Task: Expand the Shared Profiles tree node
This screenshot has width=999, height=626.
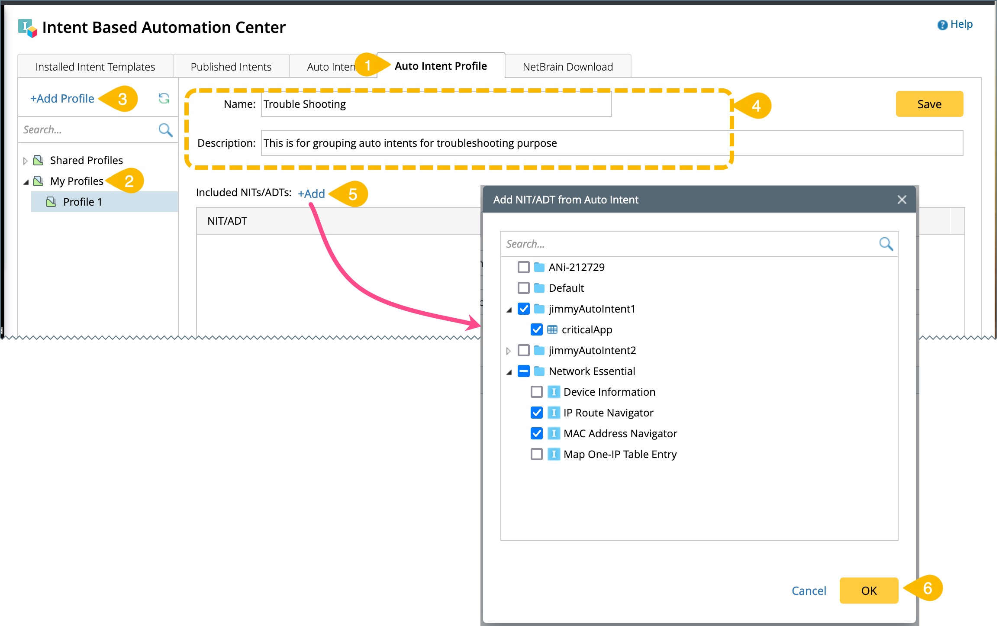Action: coord(25,161)
